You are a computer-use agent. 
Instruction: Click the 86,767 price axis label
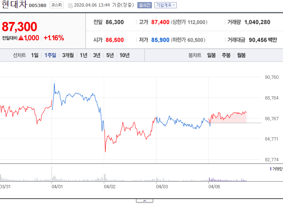point(272,119)
